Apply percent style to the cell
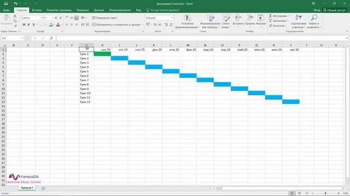Viewport: 350px width, 196px height. click(155, 24)
